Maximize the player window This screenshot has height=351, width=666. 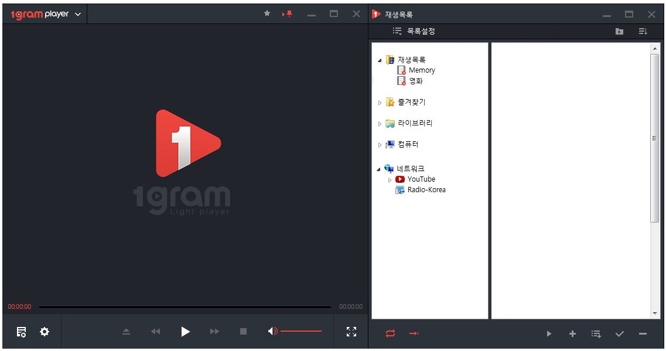[x=334, y=14]
